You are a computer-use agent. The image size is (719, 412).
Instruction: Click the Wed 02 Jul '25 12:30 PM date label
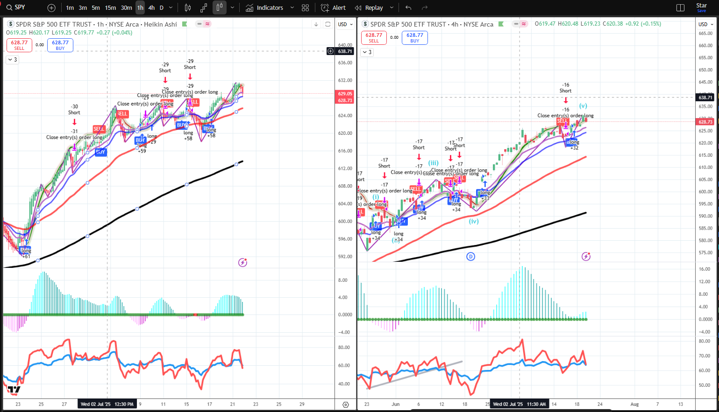click(x=107, y=404)
